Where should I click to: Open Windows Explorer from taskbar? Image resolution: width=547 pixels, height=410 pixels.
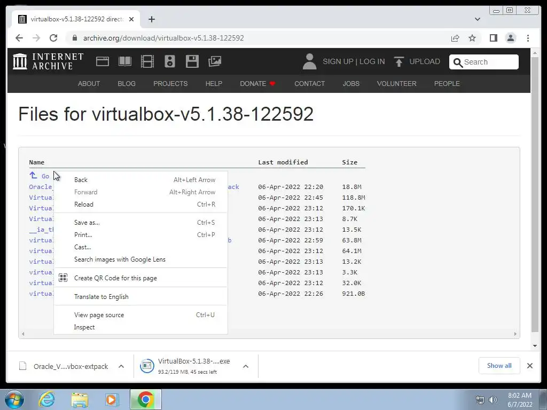80,400
